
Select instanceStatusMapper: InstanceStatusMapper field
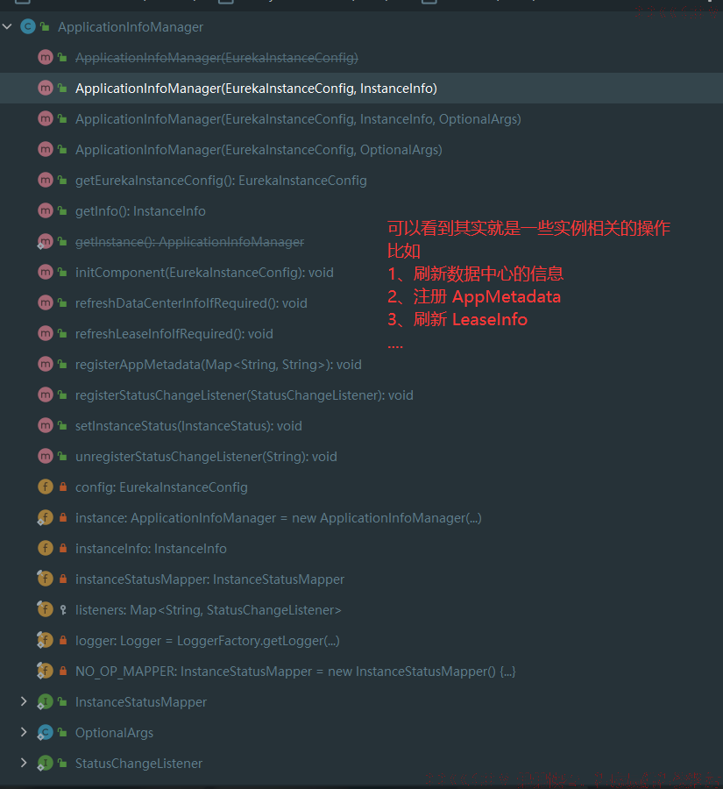pos(361,579)
